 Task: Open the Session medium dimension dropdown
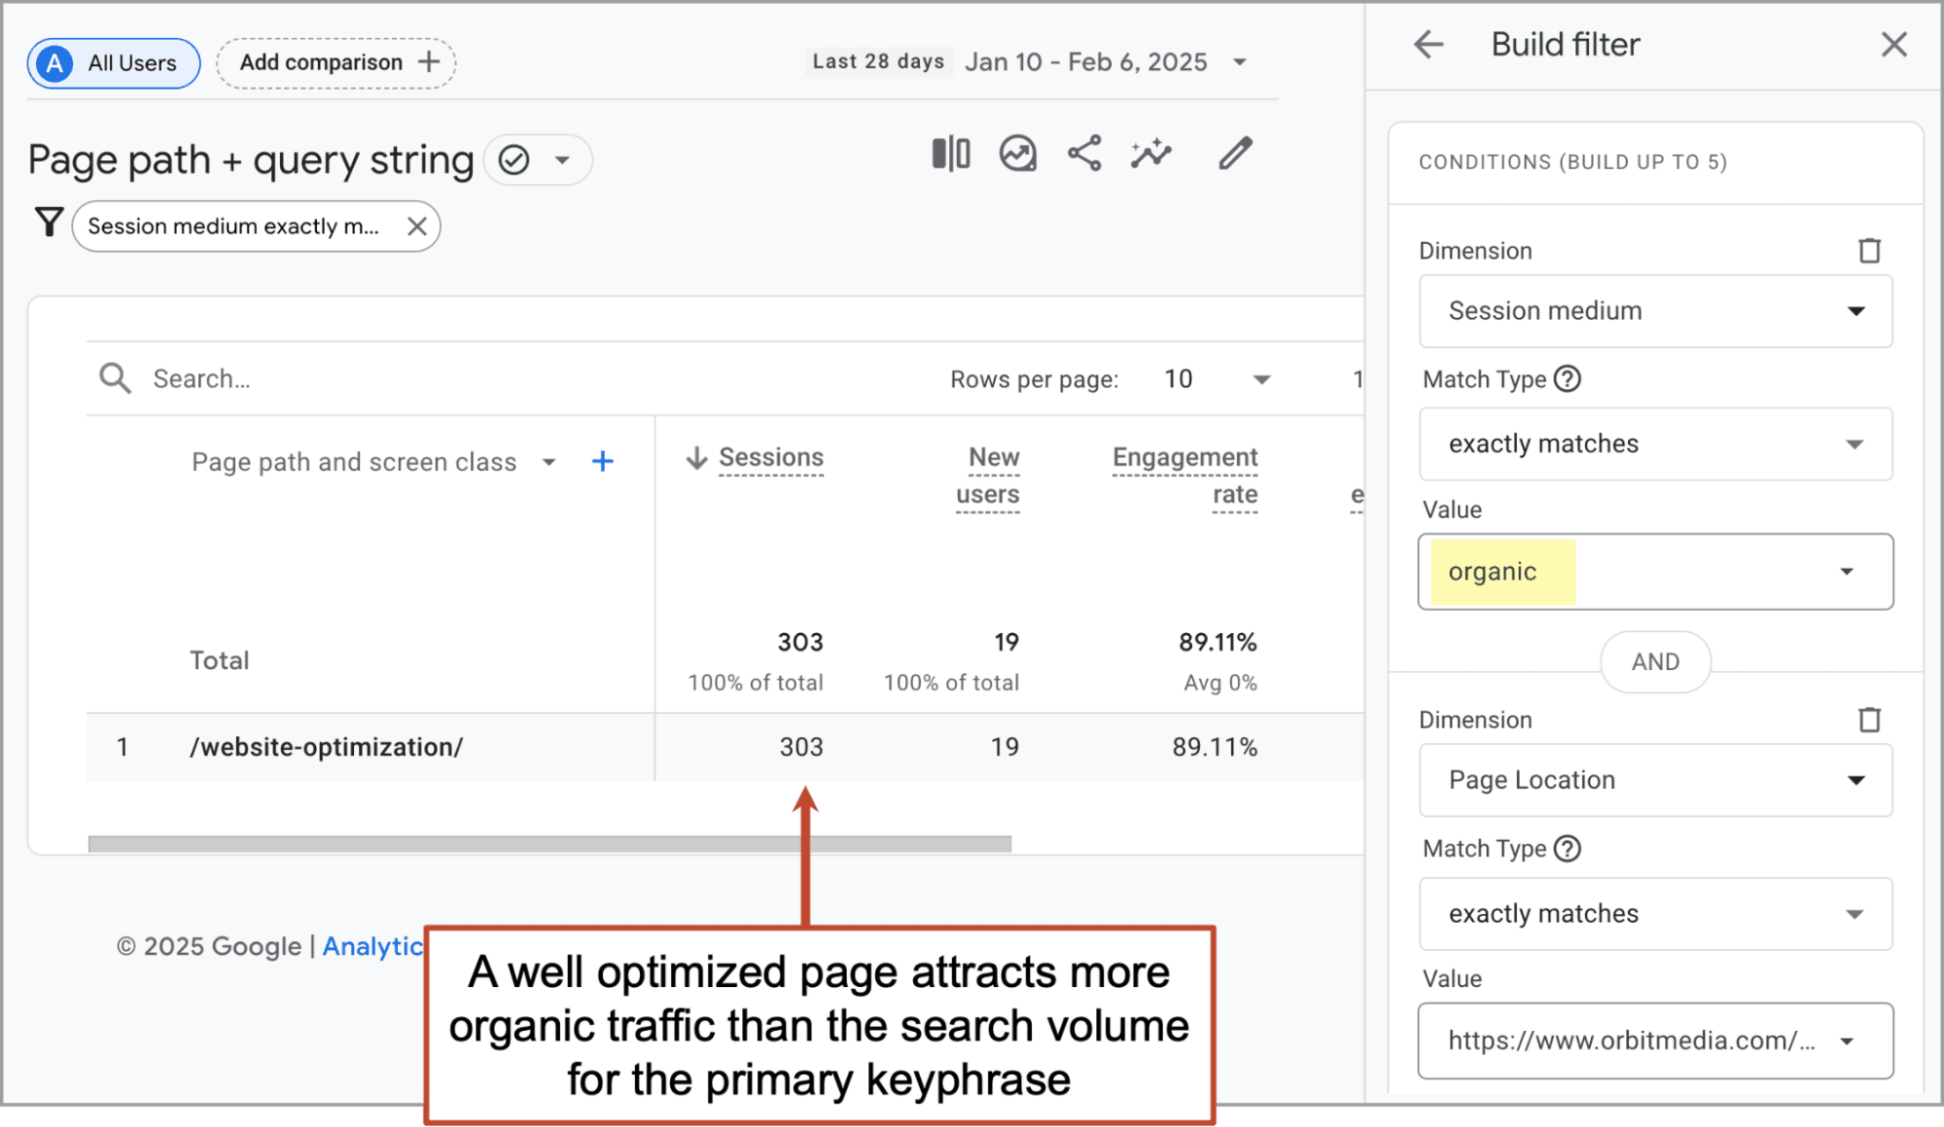[x=1655, y=311]
